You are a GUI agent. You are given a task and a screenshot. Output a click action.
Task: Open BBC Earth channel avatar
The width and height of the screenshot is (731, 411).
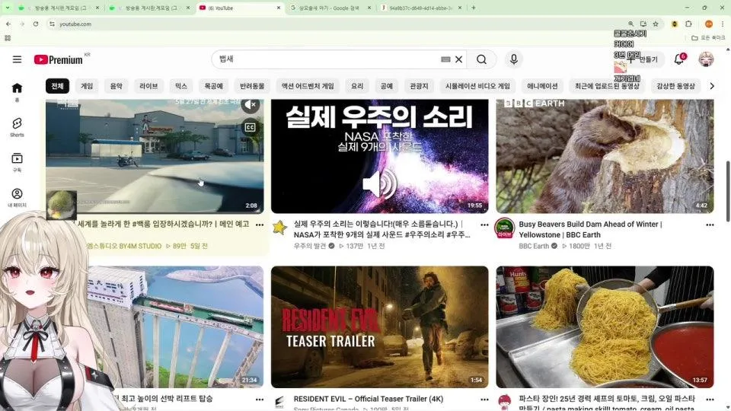point(504,228)
